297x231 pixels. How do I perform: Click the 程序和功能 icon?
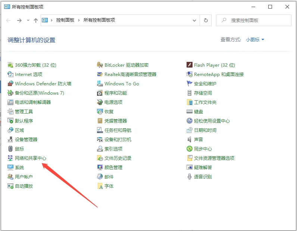pos(100,93)
